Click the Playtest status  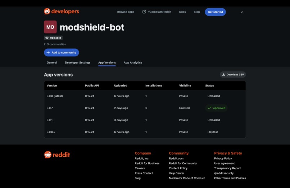tap(213, 132)
